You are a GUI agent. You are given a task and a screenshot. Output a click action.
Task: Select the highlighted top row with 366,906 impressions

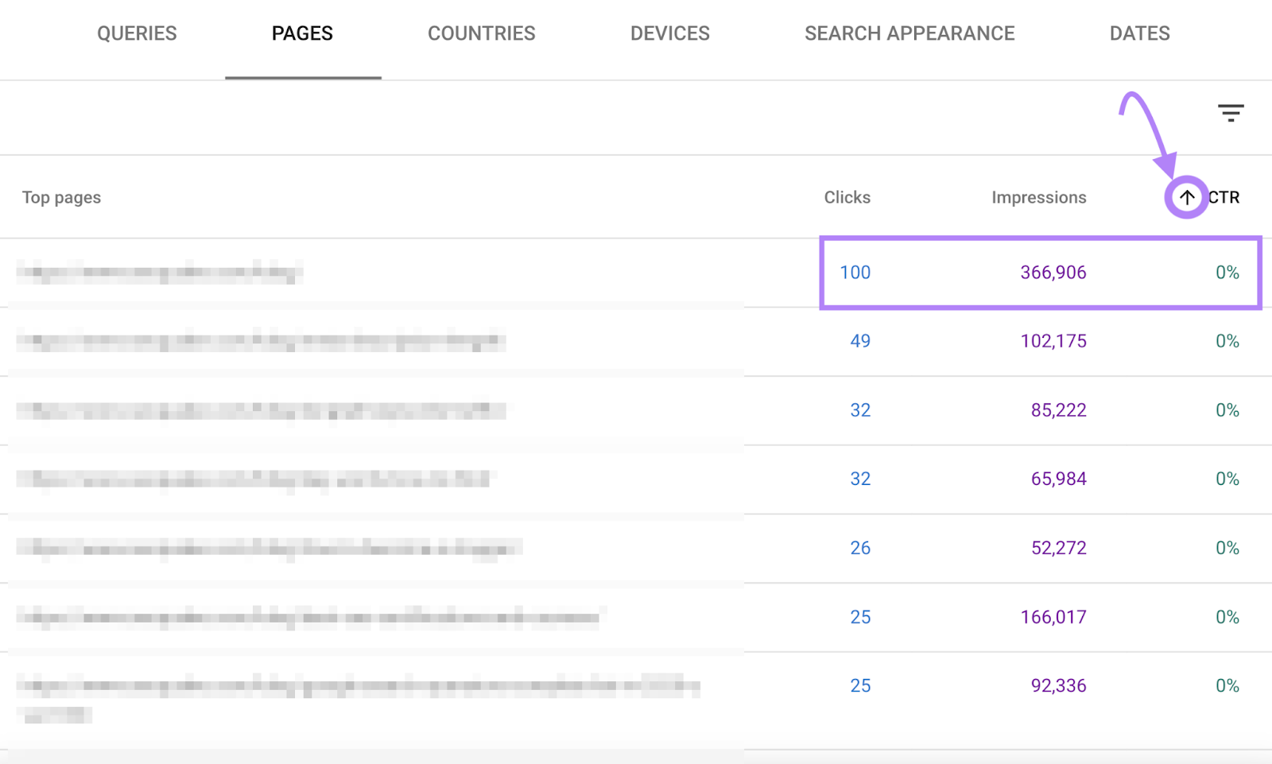pyautogui.click(x=1040, y=272)
